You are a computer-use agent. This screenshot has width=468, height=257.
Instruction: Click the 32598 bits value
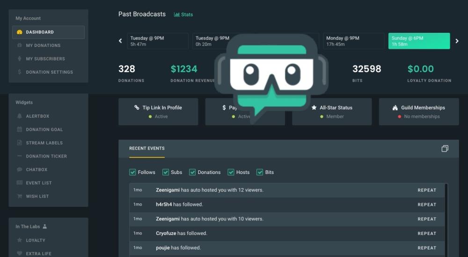click(x=367, y=69)
